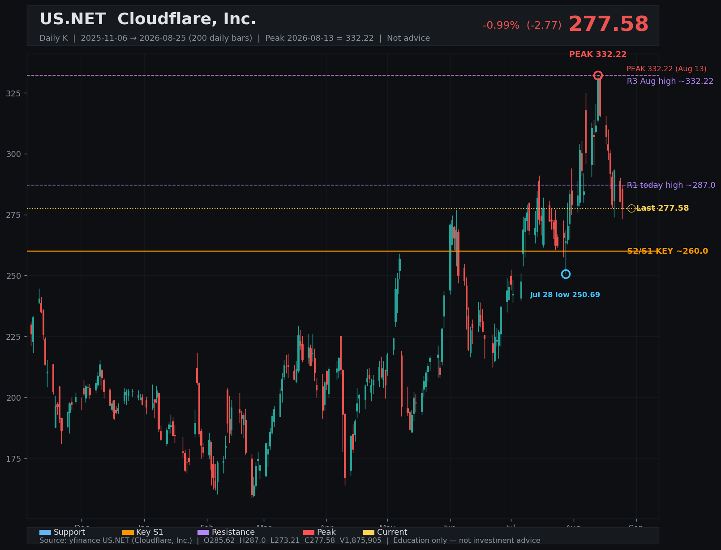Select the orange Key S1 legend swatch
The width and height of the screenshot is (721, 550).
pos(128,532)
